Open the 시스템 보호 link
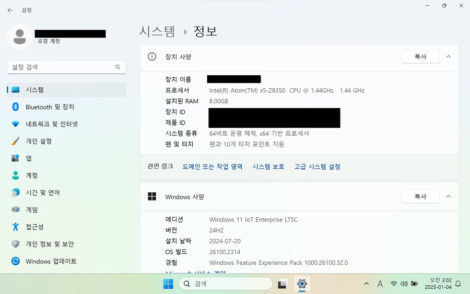This screenshot has height=294, width=470. pyautogui.click(x=268, y=167)
